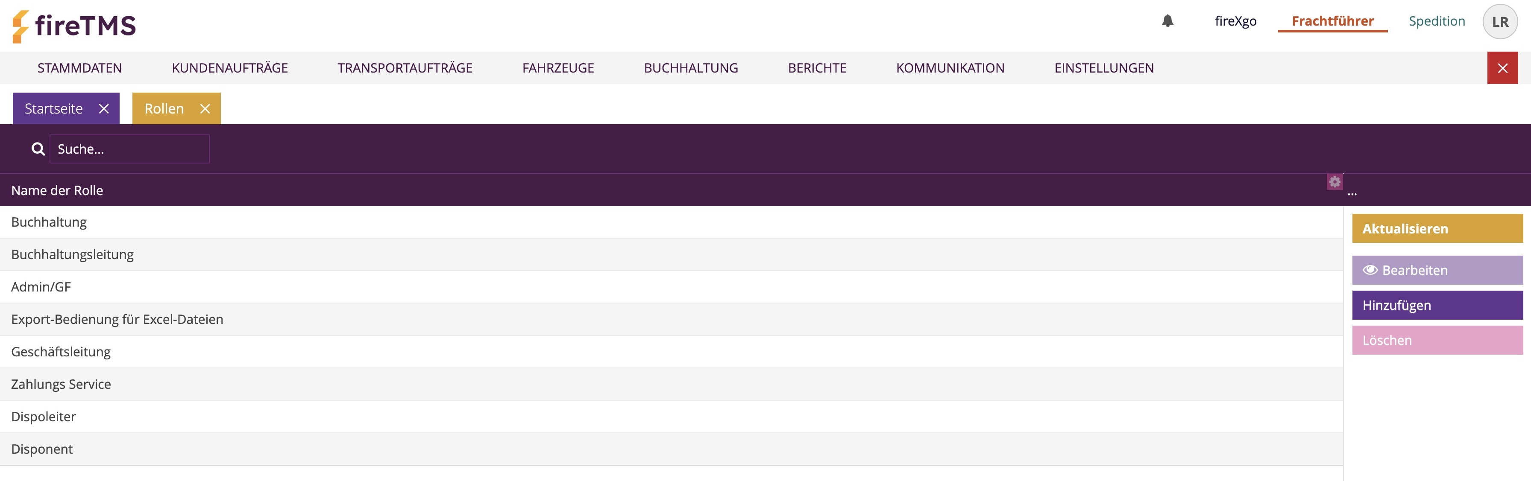Viewport: 1531px width, 481px height.
Task: Open the KUNDENAUFTRÄGE menu
Action: tap(230, 68)
